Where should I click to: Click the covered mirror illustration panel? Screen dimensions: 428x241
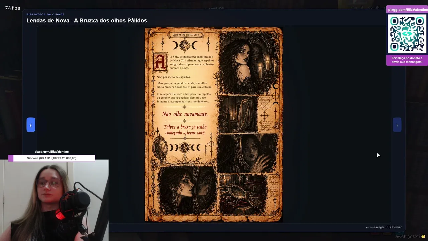(x=238, y=114)
